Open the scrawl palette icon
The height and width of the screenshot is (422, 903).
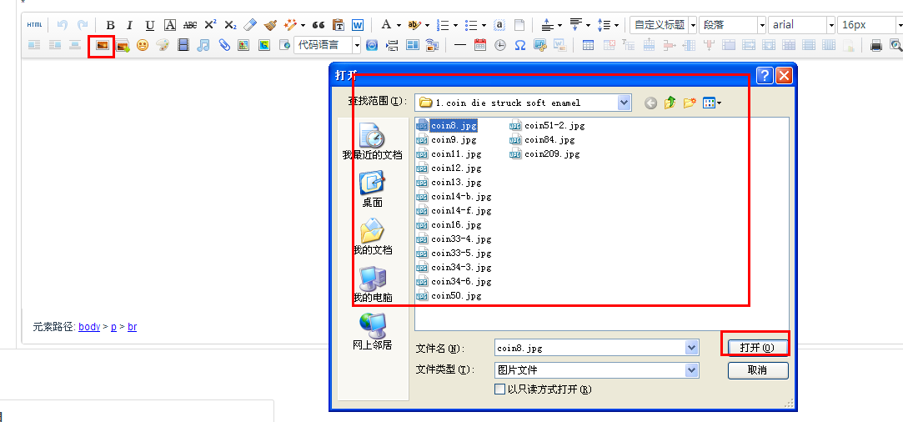click(163, 45)
